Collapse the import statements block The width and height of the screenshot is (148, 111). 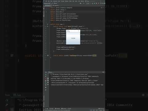50,8
